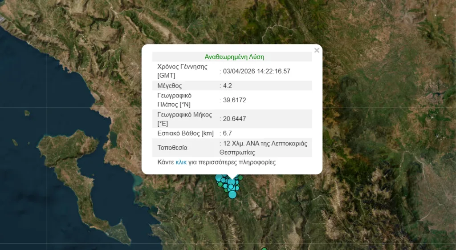
Task: Select the longitude value 20.6447
Action: (x=234, y=119)
